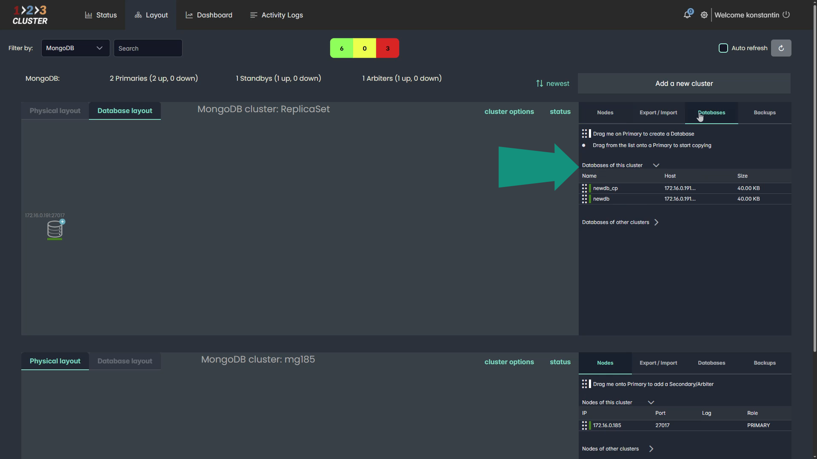Click the MongoDB database node icon
Image resolution: width=817 pixels, height=459 pixels.
pyautogui.click(x=54, y=229)
